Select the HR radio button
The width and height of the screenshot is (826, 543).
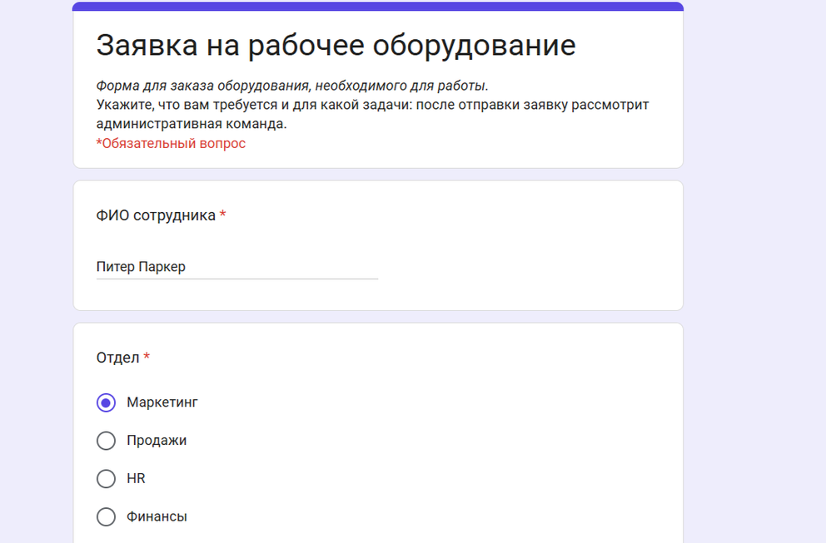click(x=106, y=478)
